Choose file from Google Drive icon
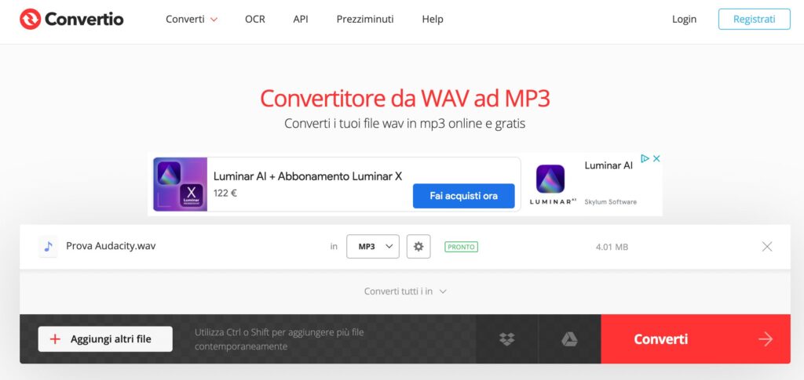Viewport: 804px width, 380px height. 569,339
